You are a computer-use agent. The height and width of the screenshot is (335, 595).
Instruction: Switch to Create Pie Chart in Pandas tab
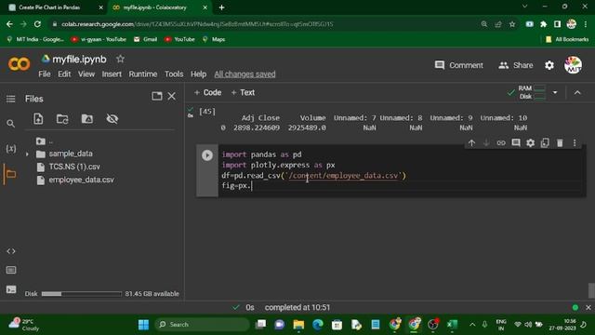(49, 7)
